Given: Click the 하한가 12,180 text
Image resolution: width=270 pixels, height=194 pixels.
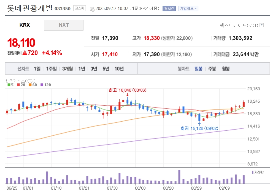Looking at the screenshot, I should (176, 54).
